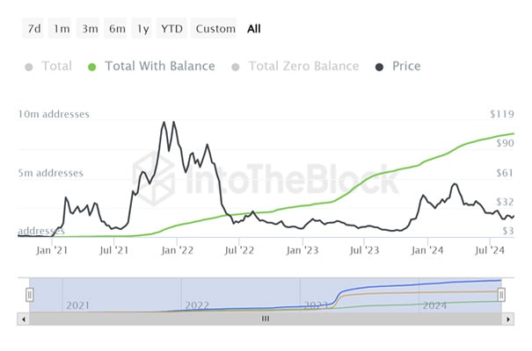Show the Total Zero Balance series label

click(303, 66)
